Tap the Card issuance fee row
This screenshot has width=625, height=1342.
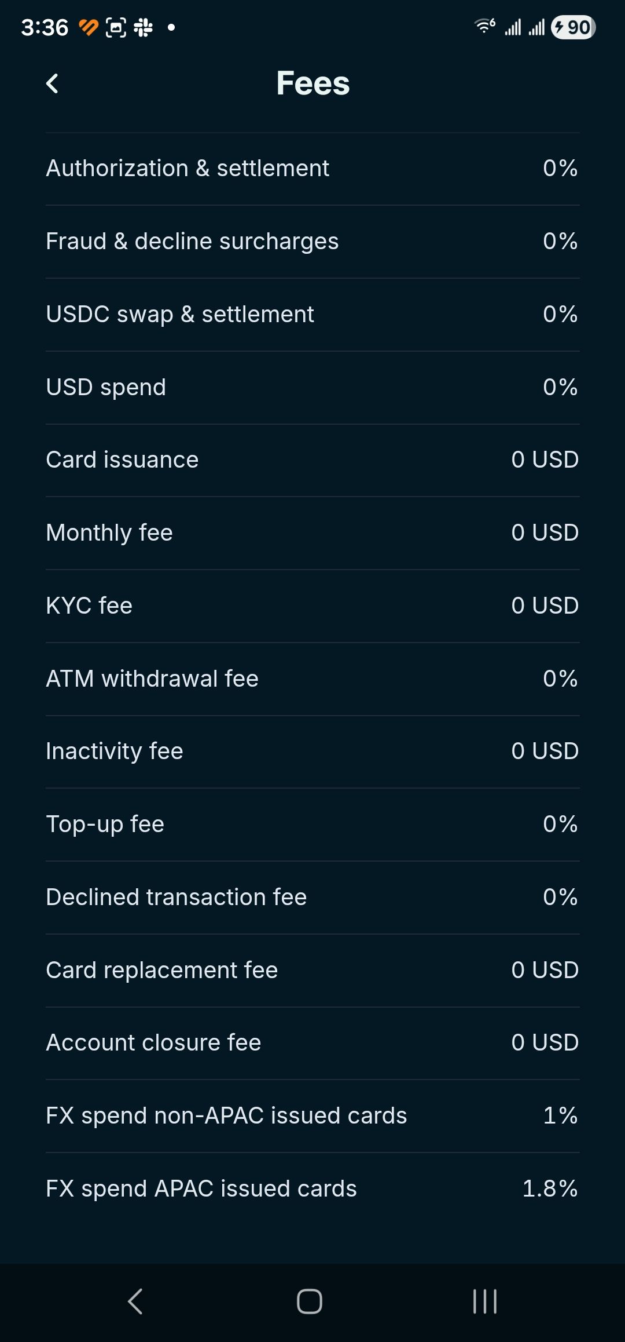[312, 460]
